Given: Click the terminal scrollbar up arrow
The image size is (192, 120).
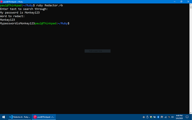Looking at the screenshot, I should pos(191,5).
